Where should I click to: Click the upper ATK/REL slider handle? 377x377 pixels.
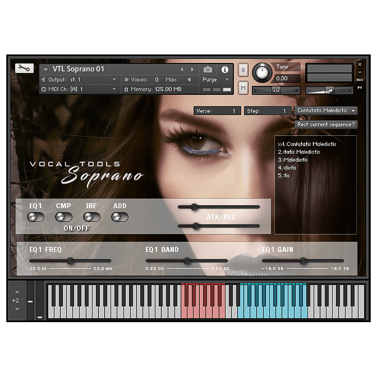pyautogui.click(x=194, y=207)
